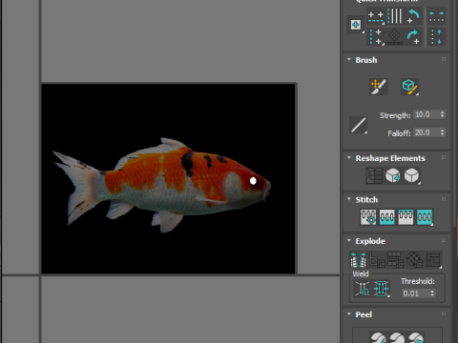The width and height of the screenshot is (458, 343).
Task: Click the Relax Custom icon
Action: tap(412, 175)
